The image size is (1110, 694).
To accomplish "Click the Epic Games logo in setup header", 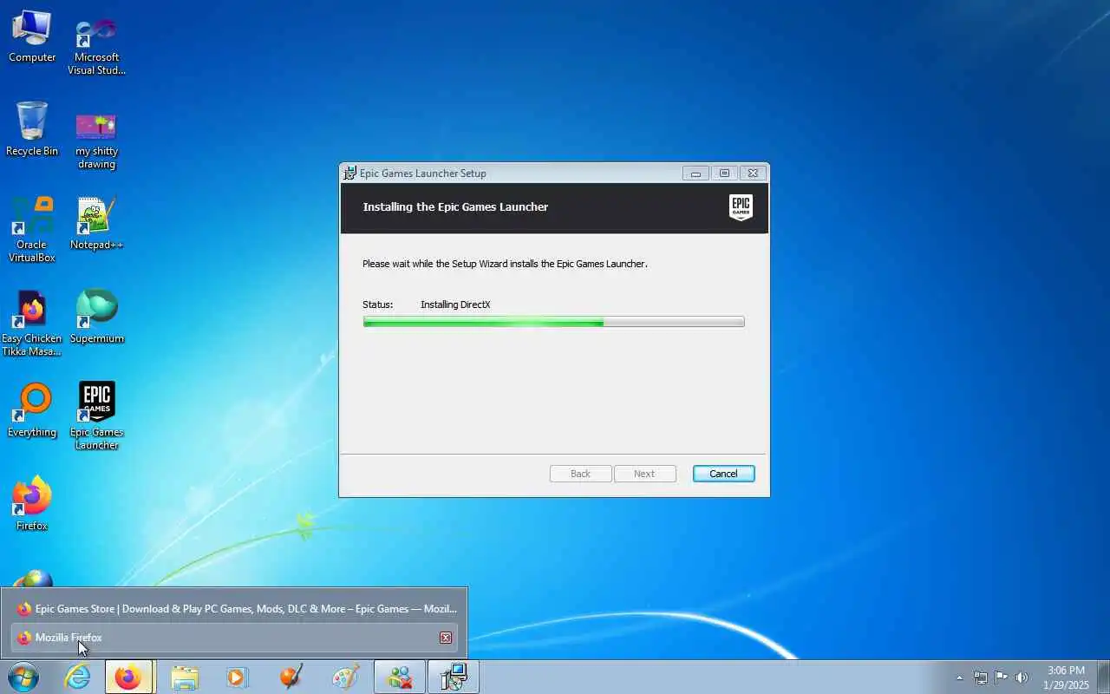I will 741,207.
